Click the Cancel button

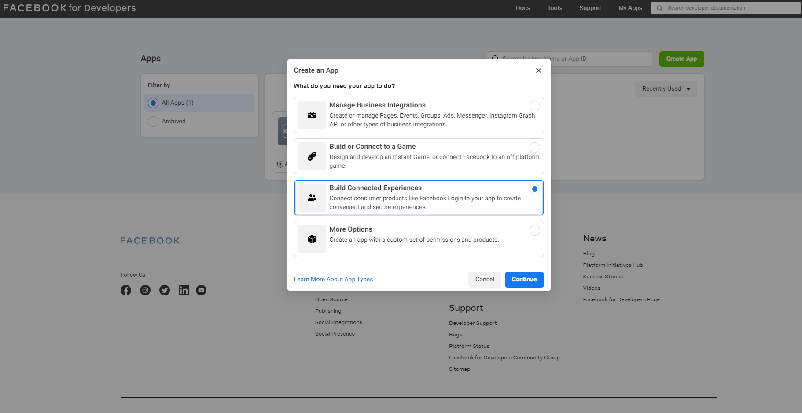[x=485, y=280]
